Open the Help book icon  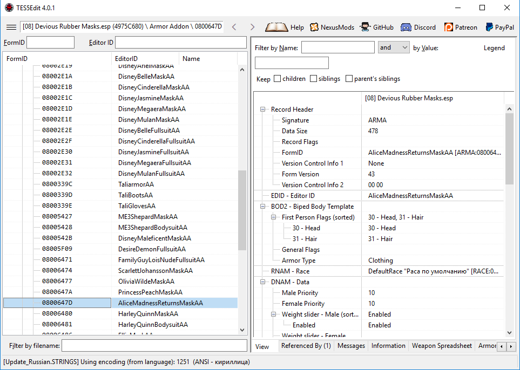276,27
